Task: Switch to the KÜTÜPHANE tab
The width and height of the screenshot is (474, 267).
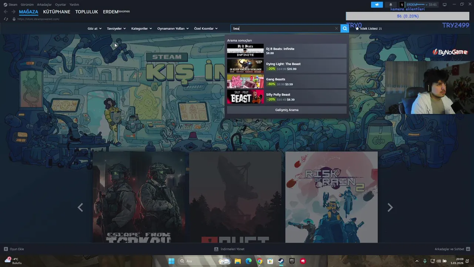Action: [57, 11]
